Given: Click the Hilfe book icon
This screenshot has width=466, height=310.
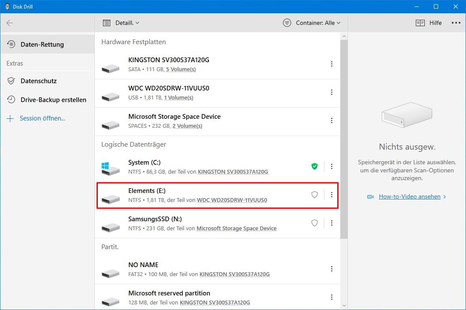Looking at the screenshot, I should point(420,23).
